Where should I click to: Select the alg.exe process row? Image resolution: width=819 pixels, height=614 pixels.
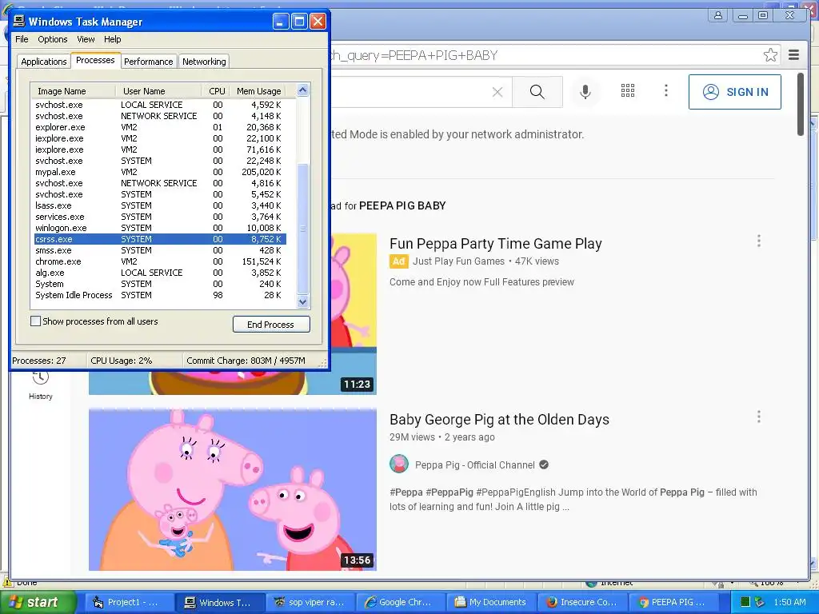click(x=160, y=273)
